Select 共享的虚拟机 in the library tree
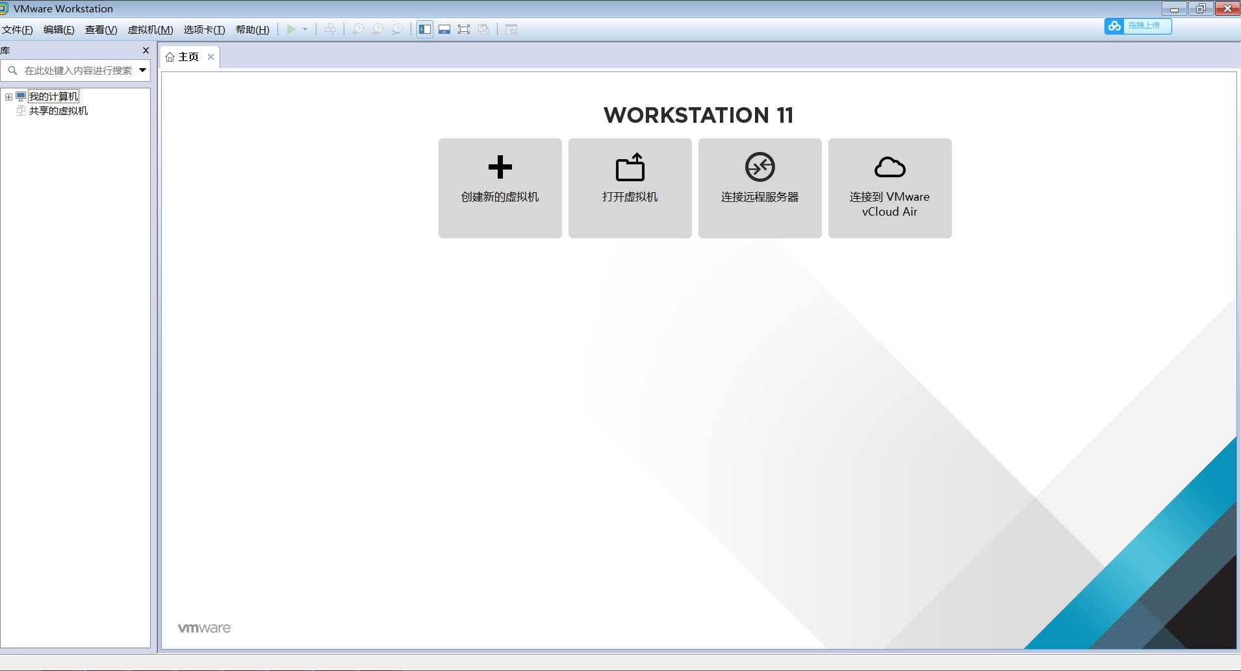The width and height of the screenshot is (1241, 671). [x=58, y=111]
